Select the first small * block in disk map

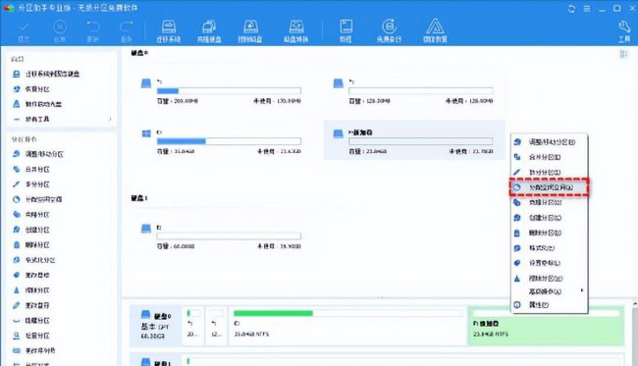pos(192,326)
